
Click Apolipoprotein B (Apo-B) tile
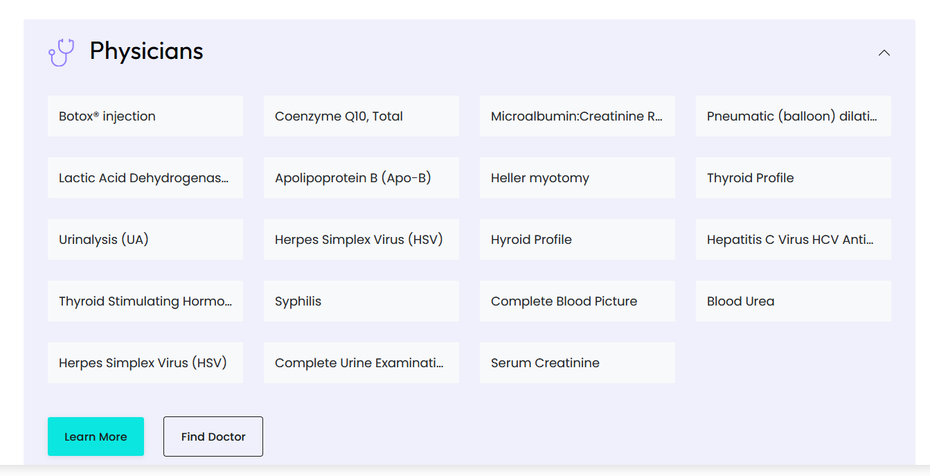tap(361, 178)
